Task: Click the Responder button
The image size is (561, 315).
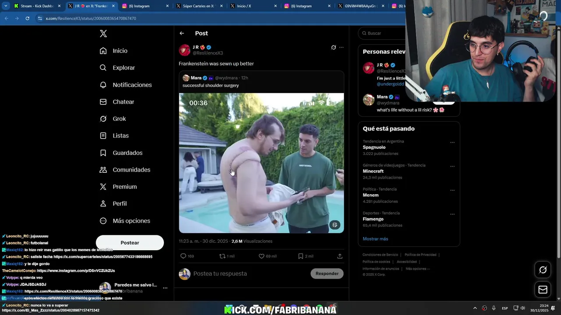Action: pos(327,273)
